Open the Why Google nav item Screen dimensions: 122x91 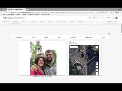(x=6, y=22)
